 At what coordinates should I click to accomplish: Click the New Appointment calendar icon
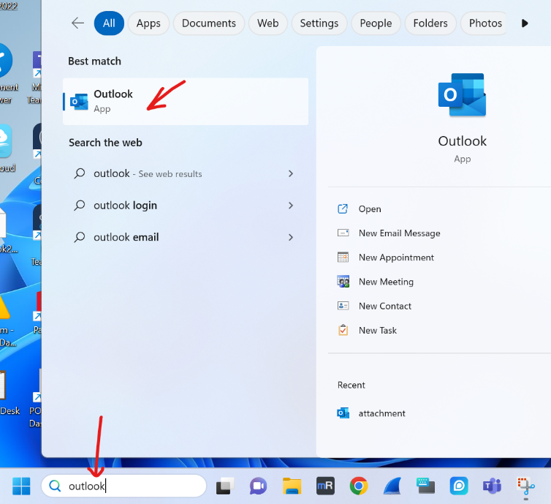coord(343,257)
